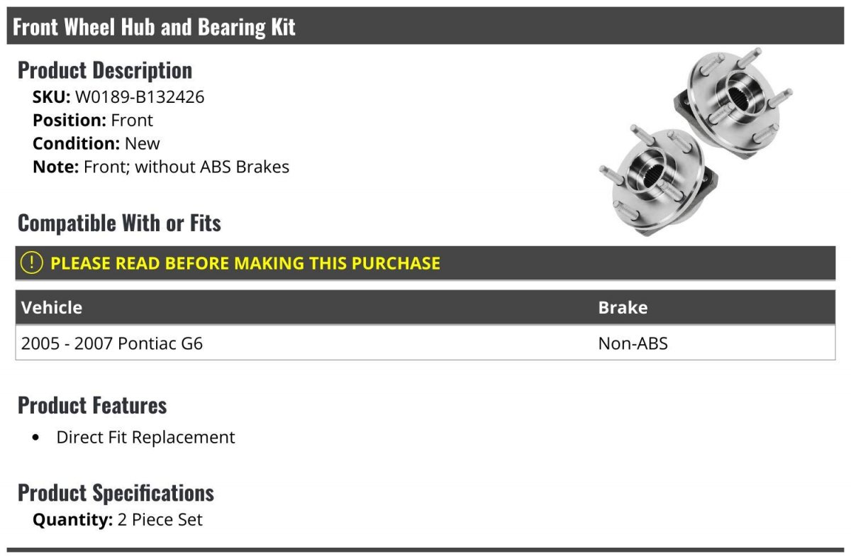Select the 2005 - 2007 Pontiac G6 row
This screenshot has height=559, width=851.
pos(425,343)
